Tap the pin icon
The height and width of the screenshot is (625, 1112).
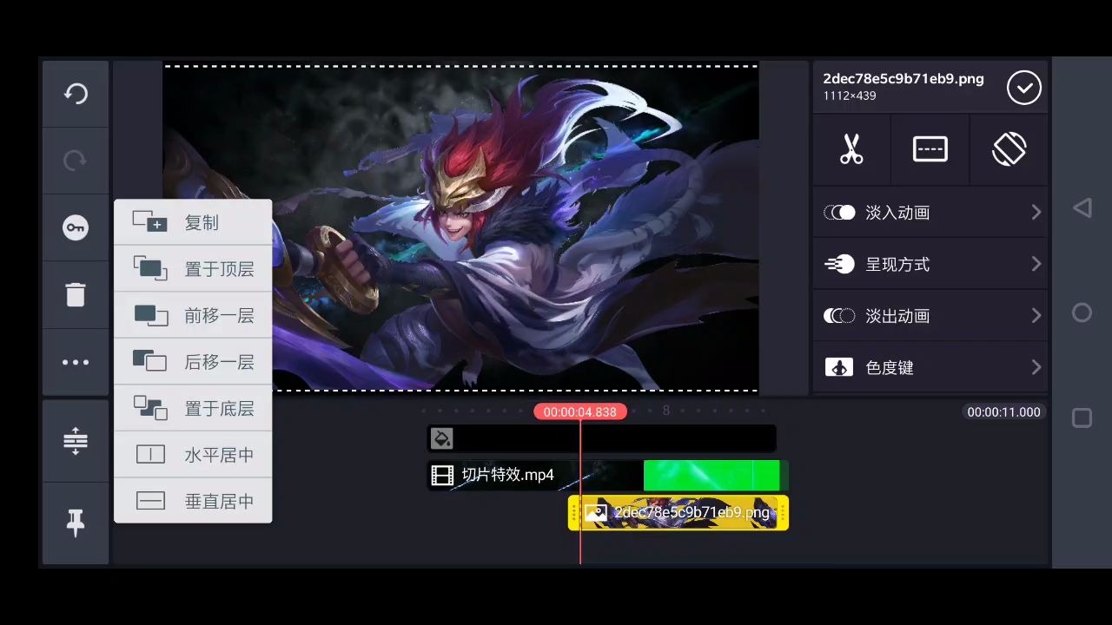(76, 523)
